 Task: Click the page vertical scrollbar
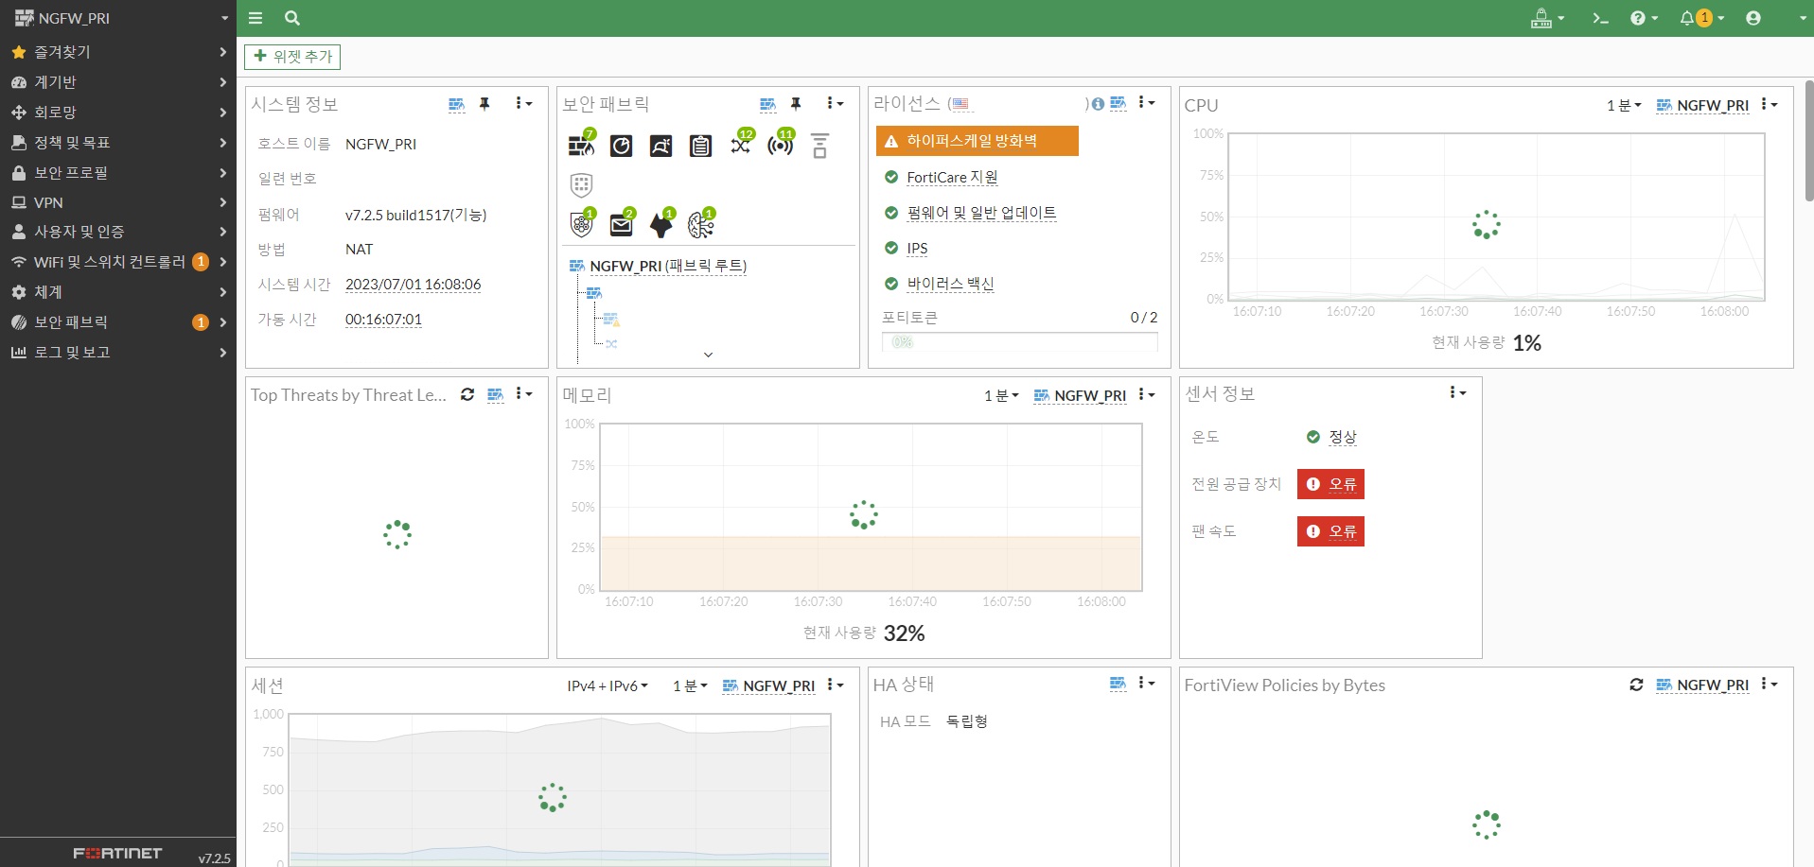pos(1809,142)
